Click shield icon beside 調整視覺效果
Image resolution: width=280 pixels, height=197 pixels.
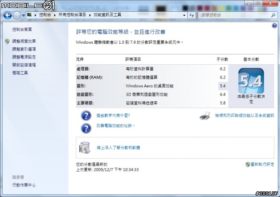pyautogui.click(x=7, y=41)
